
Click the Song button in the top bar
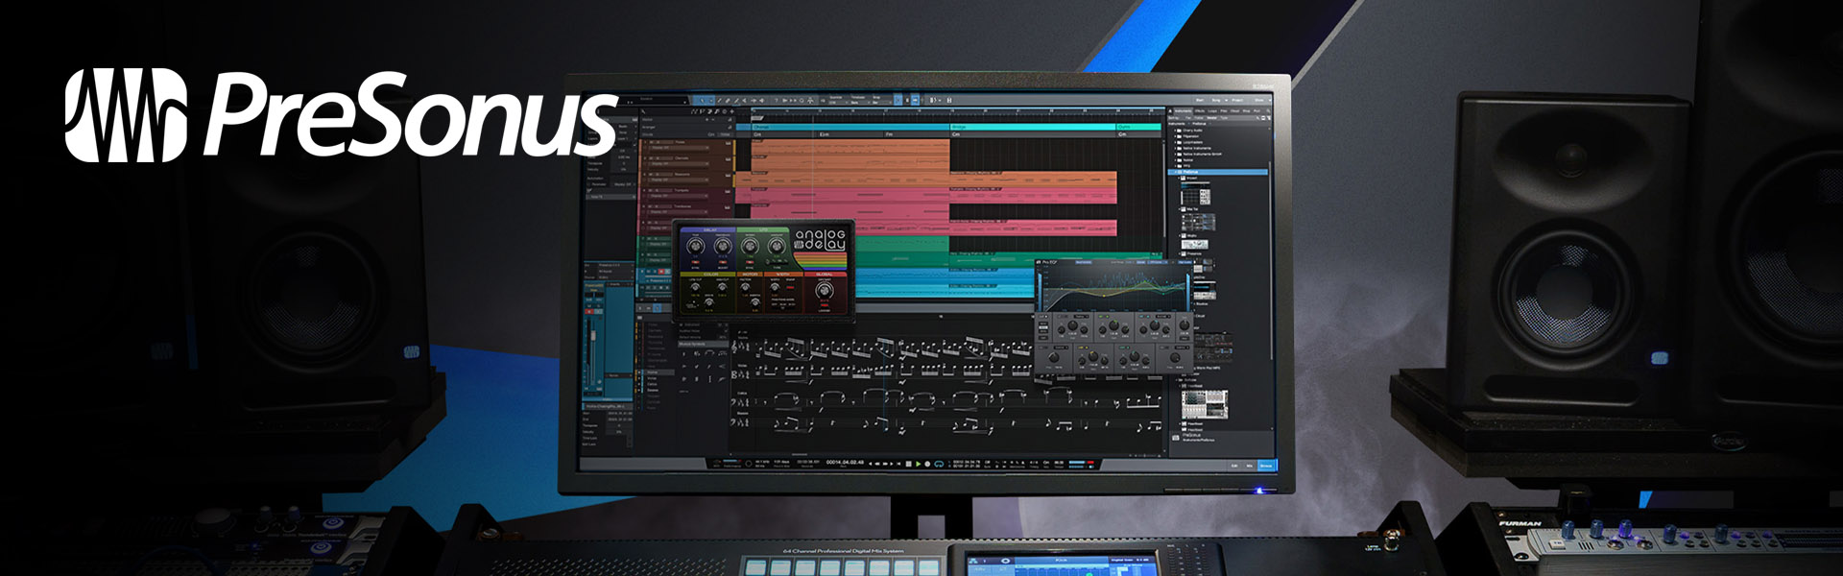coord(1217,100)
